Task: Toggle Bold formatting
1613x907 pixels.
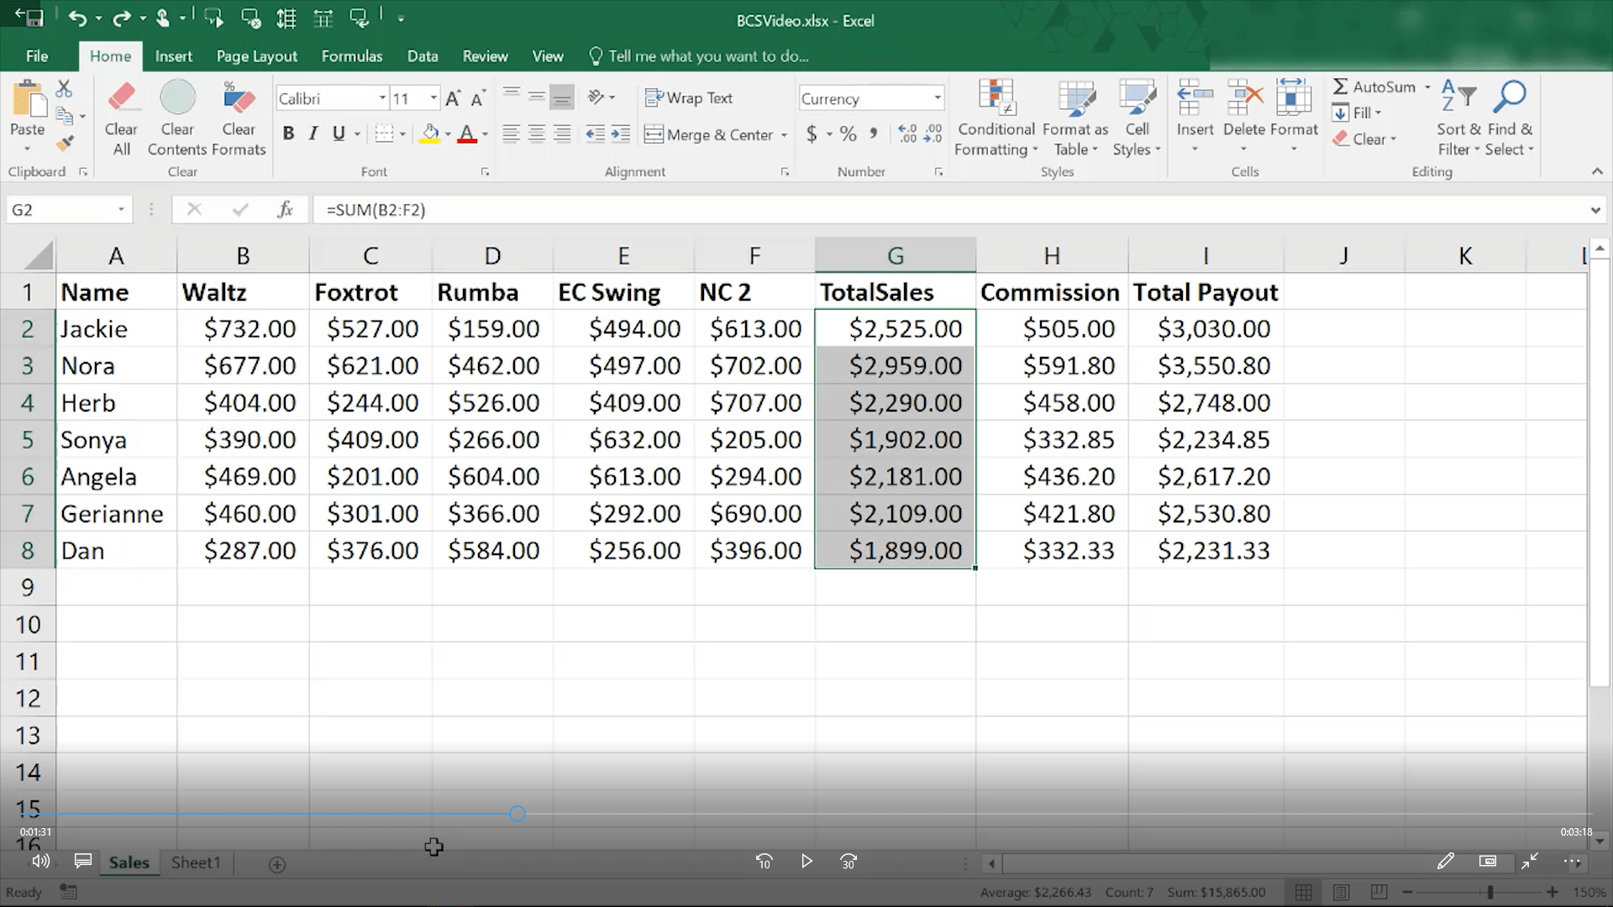Action: coord(288,134)
